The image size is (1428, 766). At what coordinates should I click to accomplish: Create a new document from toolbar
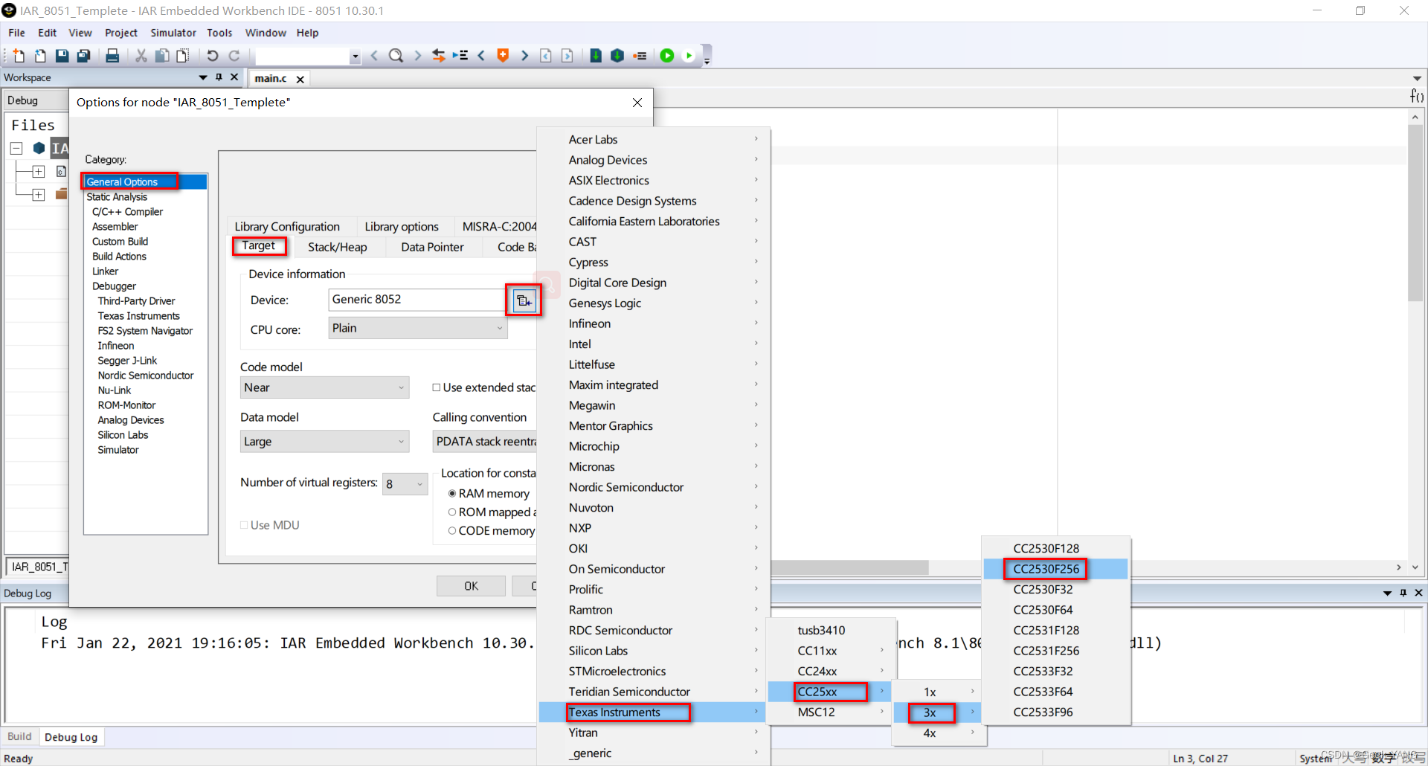(19, 56)
